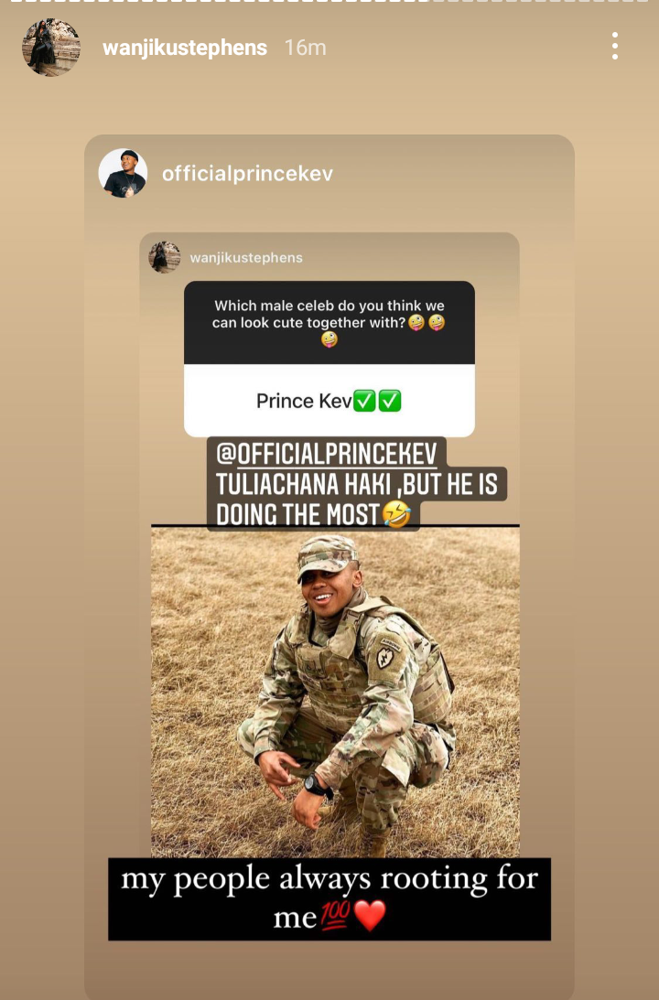659x1000 pixels.
Task: Tap wanjikustephens profile picture at top
Action: pos(51,48)
